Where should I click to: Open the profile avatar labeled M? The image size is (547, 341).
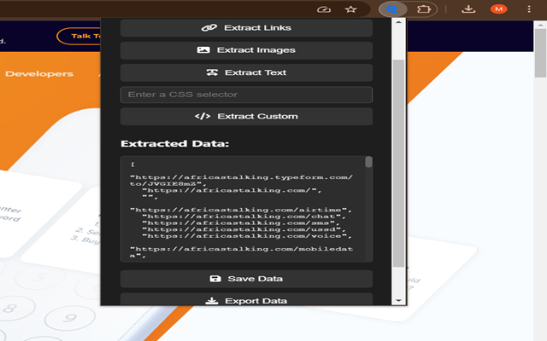click(498, 9)
